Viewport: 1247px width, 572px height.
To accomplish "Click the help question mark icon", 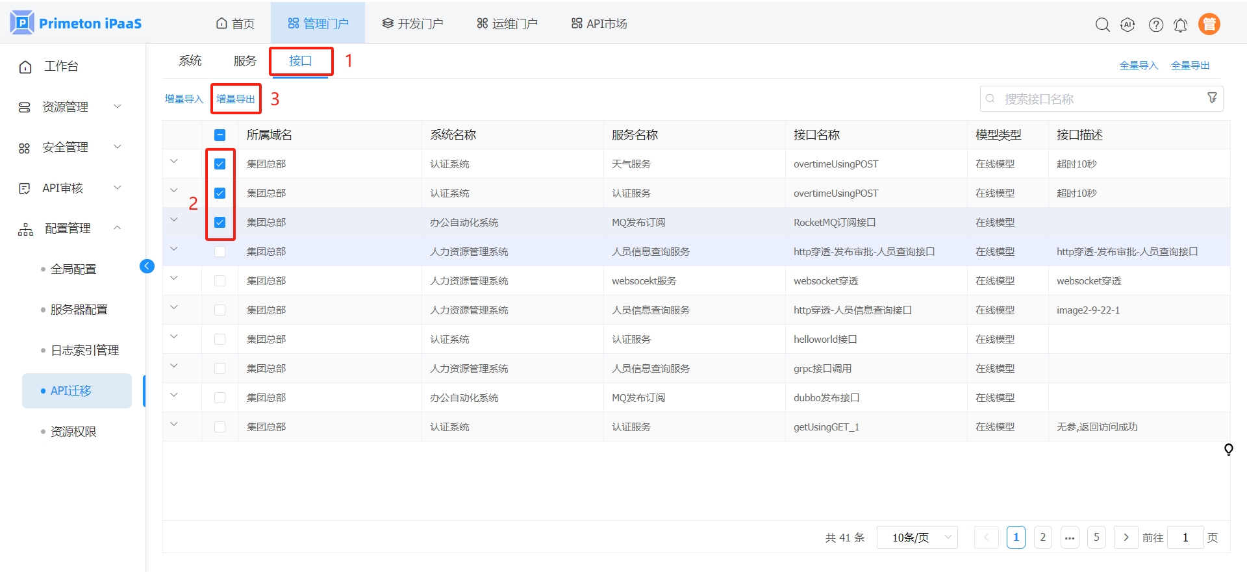I will pos(1155,25).
